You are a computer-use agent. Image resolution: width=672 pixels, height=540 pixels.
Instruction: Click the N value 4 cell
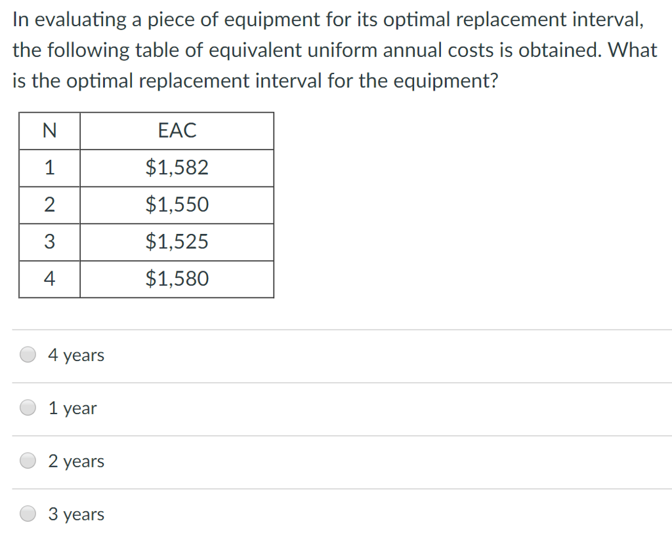(x=49, y=279)
